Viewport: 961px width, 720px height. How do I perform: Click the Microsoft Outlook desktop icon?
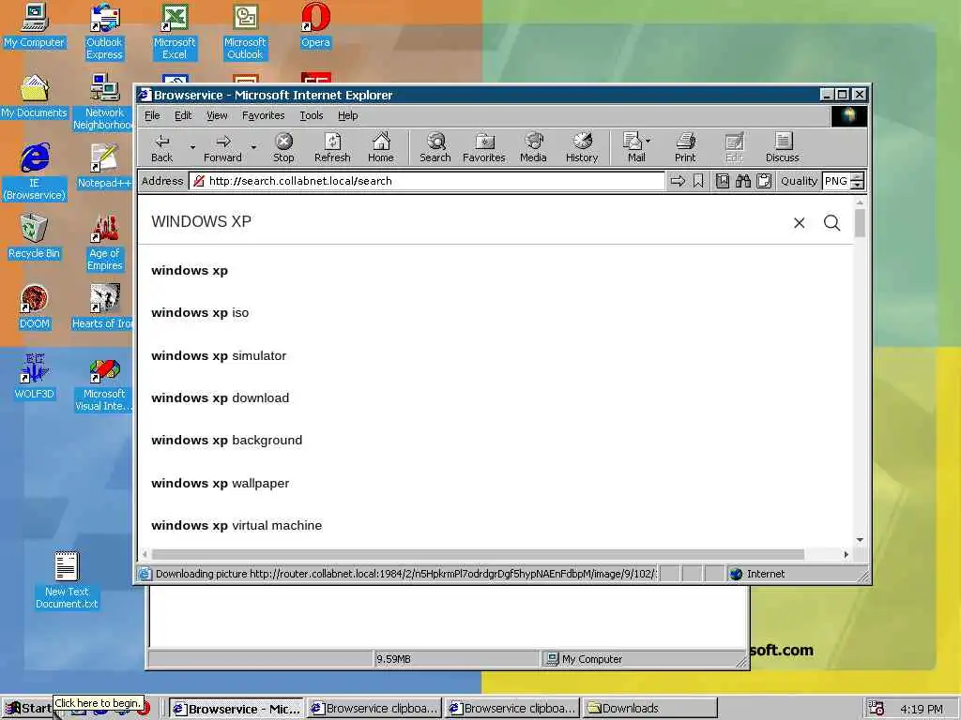pos(245,32)
